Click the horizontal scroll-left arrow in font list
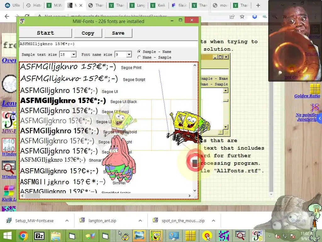The height and width of the screenshot is (242, 322). click(22, 196)
